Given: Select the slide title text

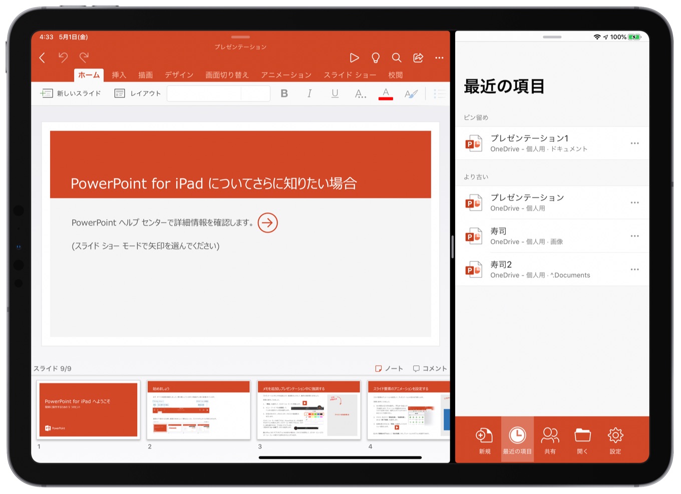Looking at the screenshot, I should 214,183.
